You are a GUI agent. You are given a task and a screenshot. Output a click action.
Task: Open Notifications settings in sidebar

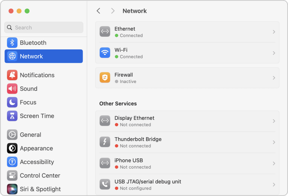(x=37, y=75)
